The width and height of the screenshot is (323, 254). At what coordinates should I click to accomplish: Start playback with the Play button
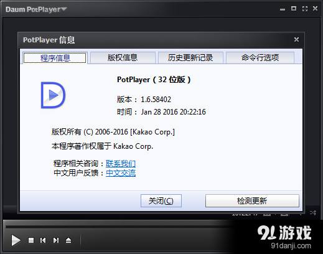(x=16, y=240)
